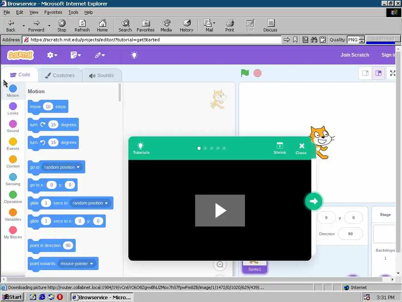Open the Scratch file menu icon

click(x=76, y=55)
